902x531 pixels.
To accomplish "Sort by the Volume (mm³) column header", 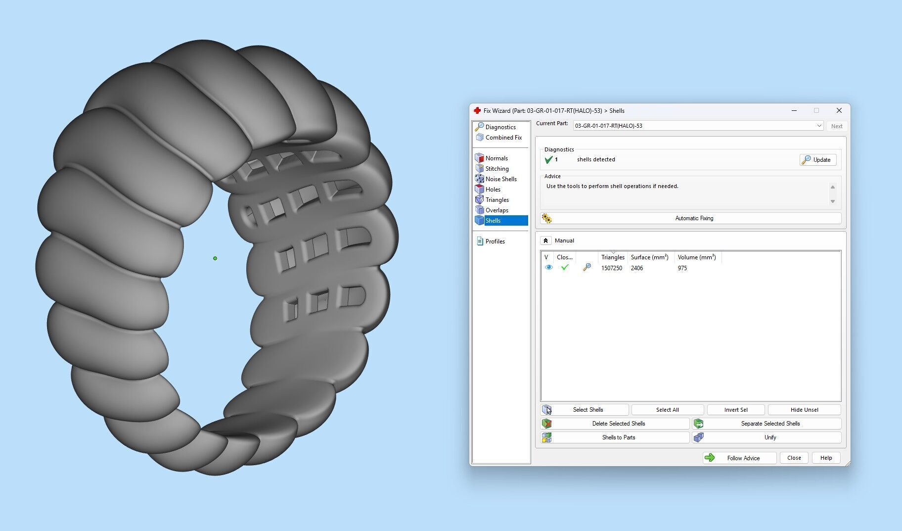I will click(x=698, y=257).
